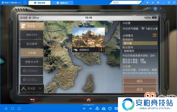
Task: Click the trash bin icon in bottom bar
Action: coord(110,109)
